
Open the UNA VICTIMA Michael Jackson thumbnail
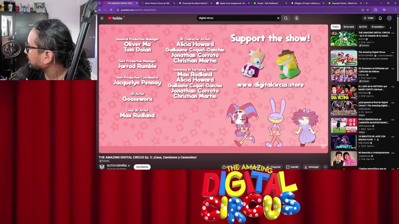(344, 92)
